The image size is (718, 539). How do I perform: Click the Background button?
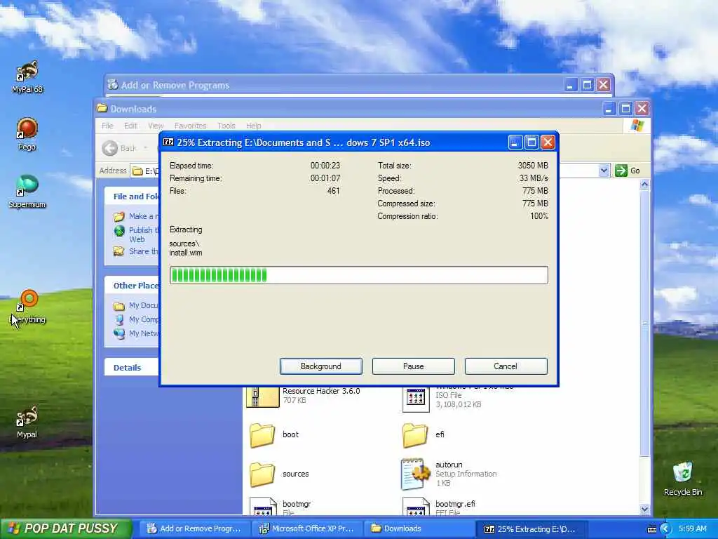point(321,366)
